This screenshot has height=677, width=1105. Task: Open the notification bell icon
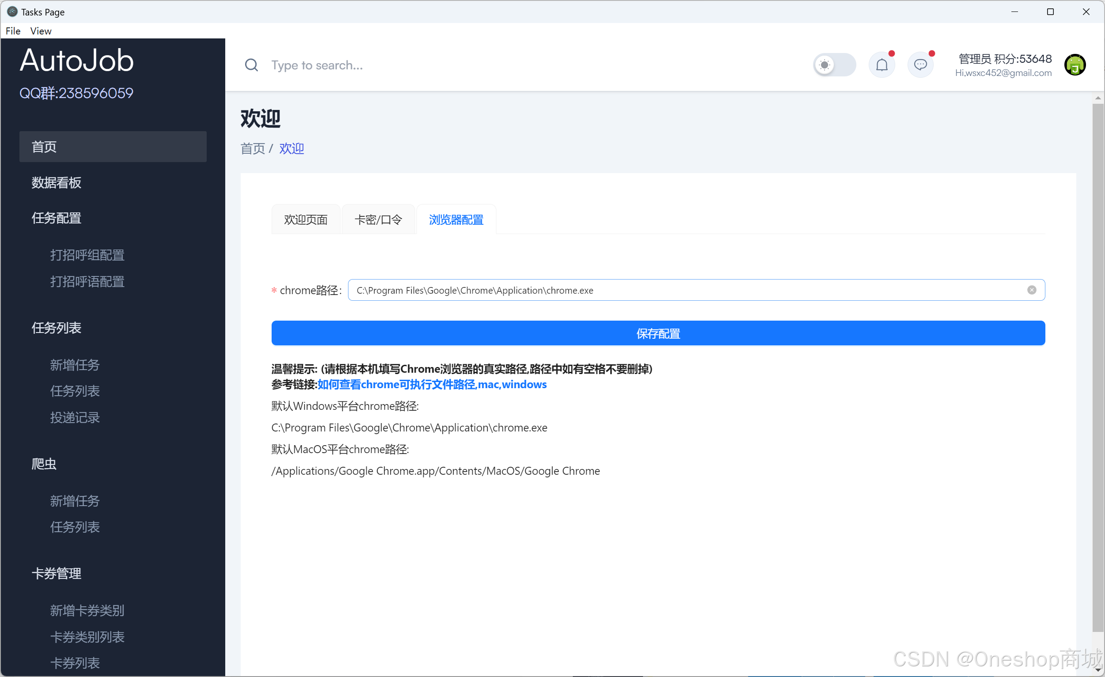[882, 65]
